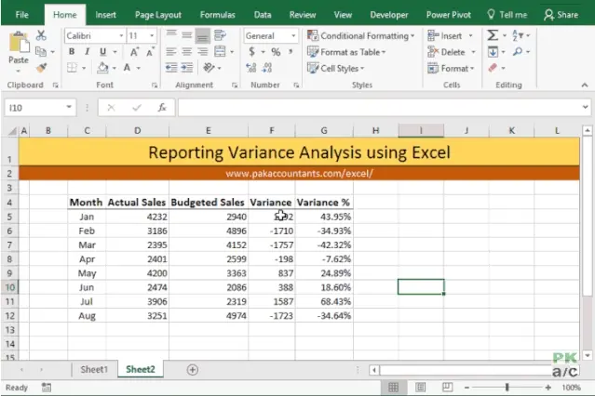Open the Power Pivot tab
This screenshot has width=595, height=396.
[x=449, y=15]
